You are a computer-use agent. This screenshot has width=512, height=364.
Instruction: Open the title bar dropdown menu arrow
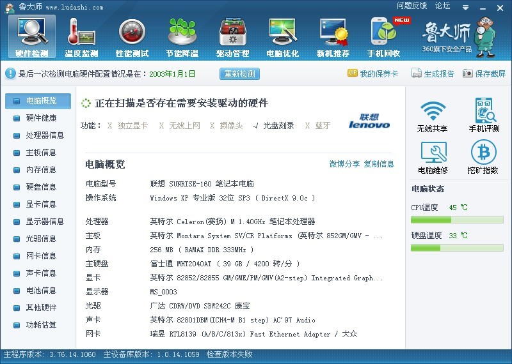coord(466,8)
